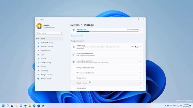Open Backup options

[x=107, y=88]
